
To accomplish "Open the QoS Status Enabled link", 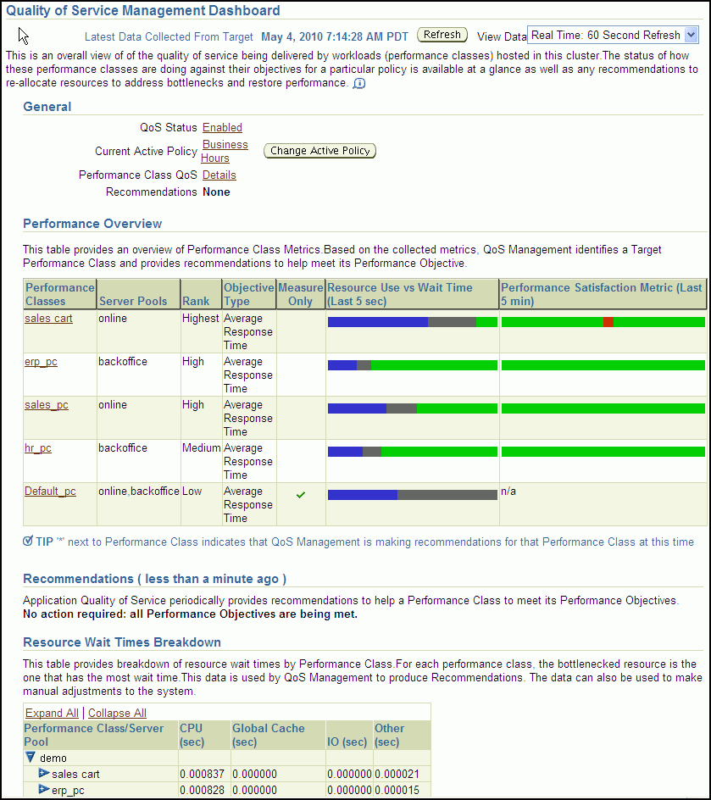I will pos(222,128).
